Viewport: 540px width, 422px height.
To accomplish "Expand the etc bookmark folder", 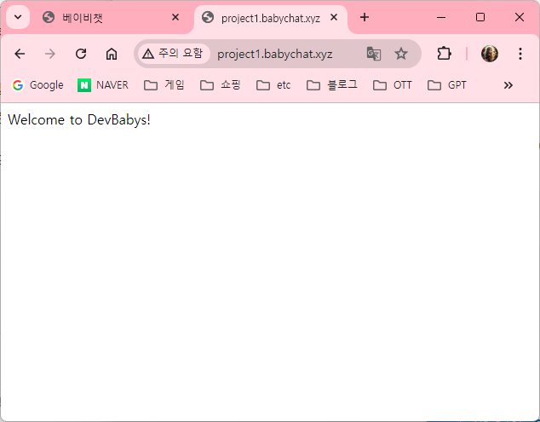I will [273, 84].
